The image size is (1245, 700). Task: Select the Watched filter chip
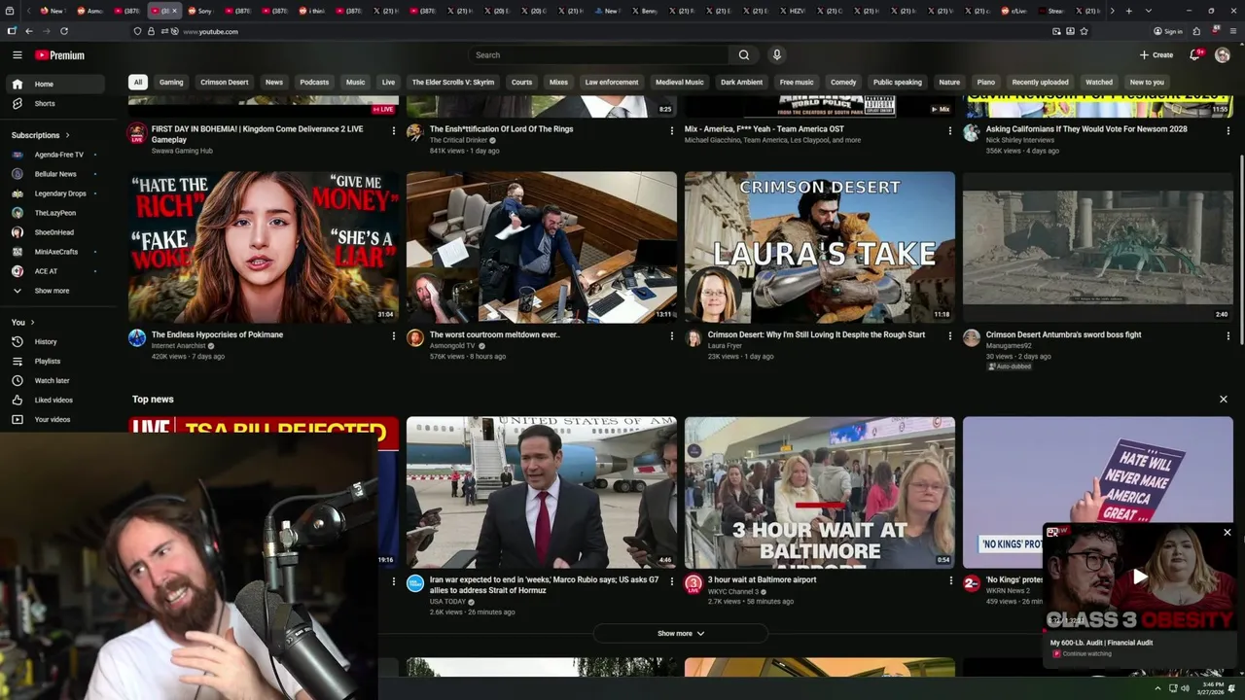pos(1099,83)
